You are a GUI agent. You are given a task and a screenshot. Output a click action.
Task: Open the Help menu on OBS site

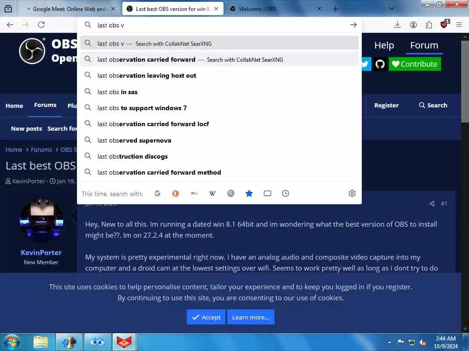[x=384, y=45]
